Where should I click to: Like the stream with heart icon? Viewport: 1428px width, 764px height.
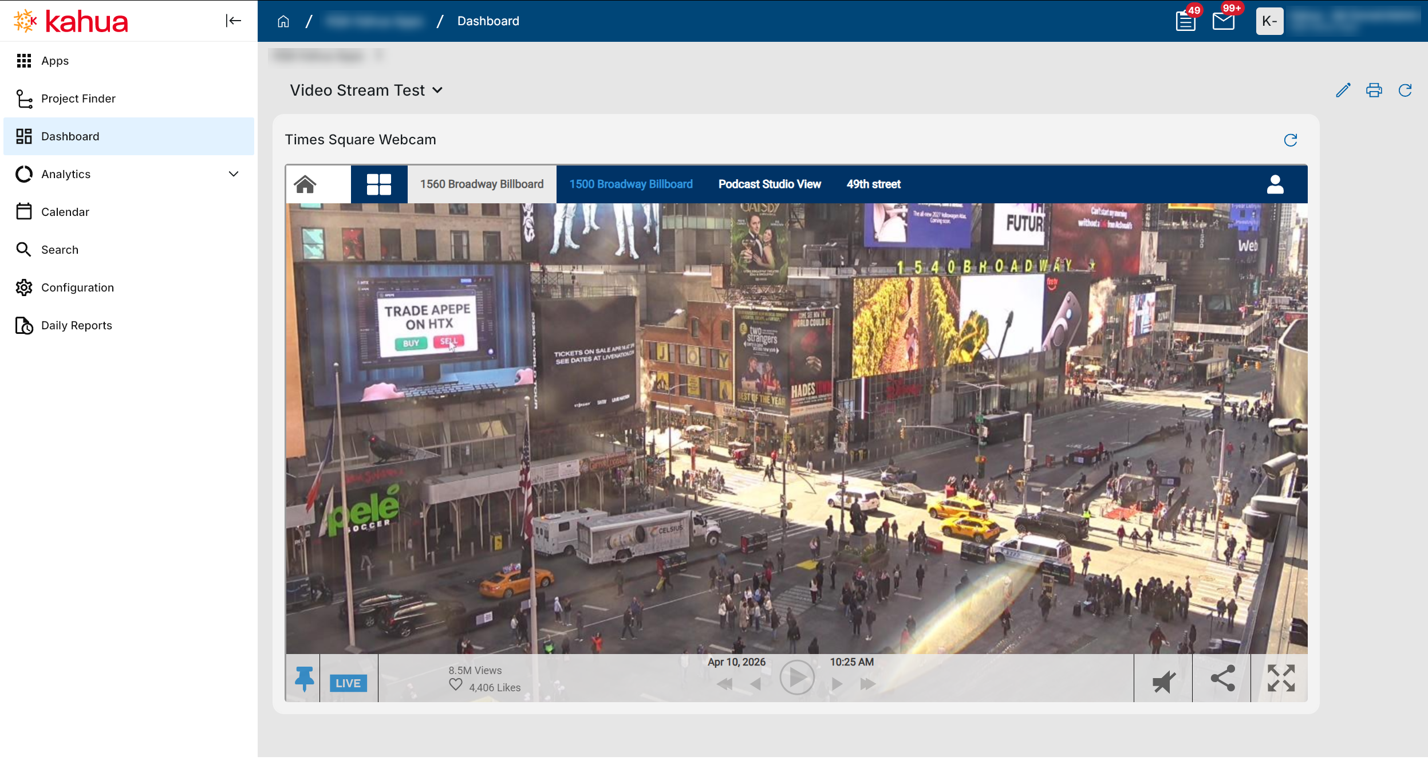[455, 685]
